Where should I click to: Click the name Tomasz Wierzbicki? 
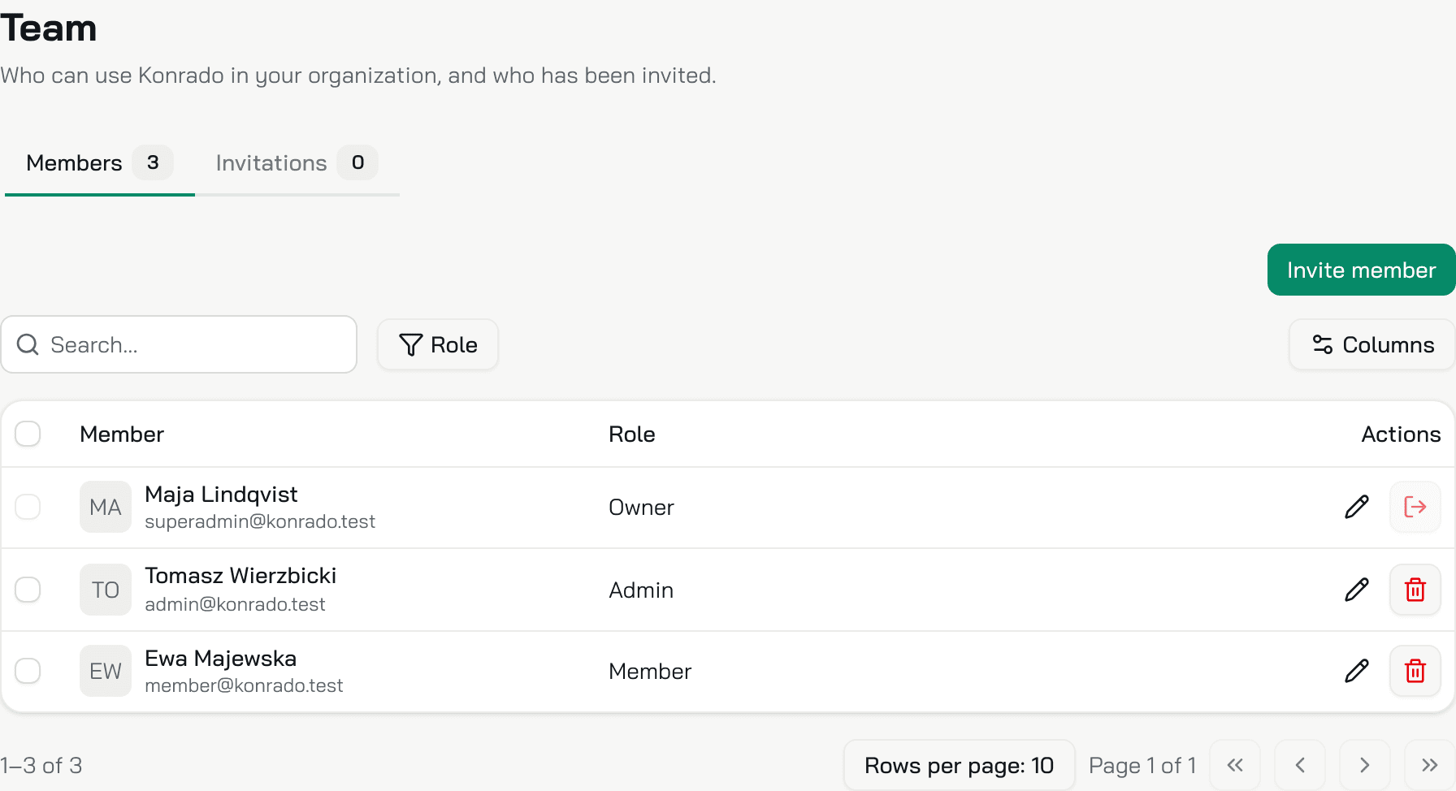tap(240, 576)
